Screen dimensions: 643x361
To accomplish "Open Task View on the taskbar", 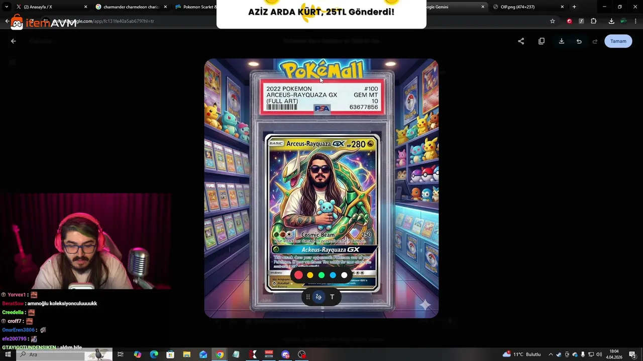I will 121,354.
